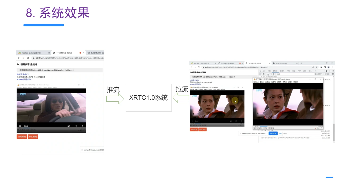Clear the console with the clear icon

264,74
